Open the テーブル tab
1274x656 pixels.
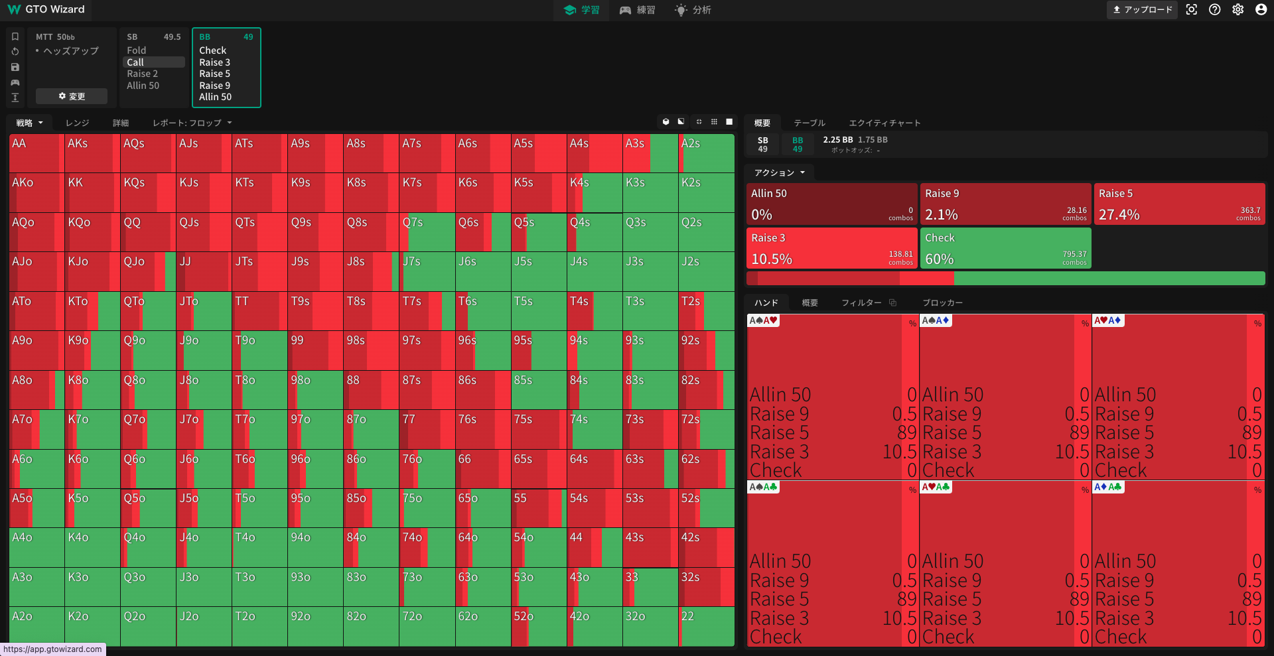(x=810, y=123)
